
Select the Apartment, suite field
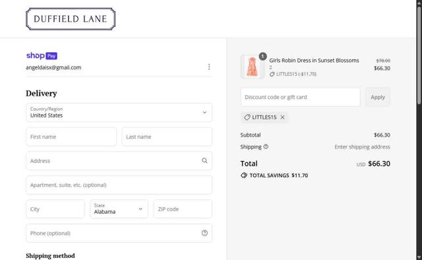[119, 185]
